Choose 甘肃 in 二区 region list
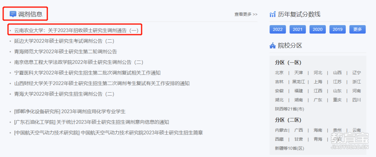Viewport: 376px width, 157px height. point(299,139)
